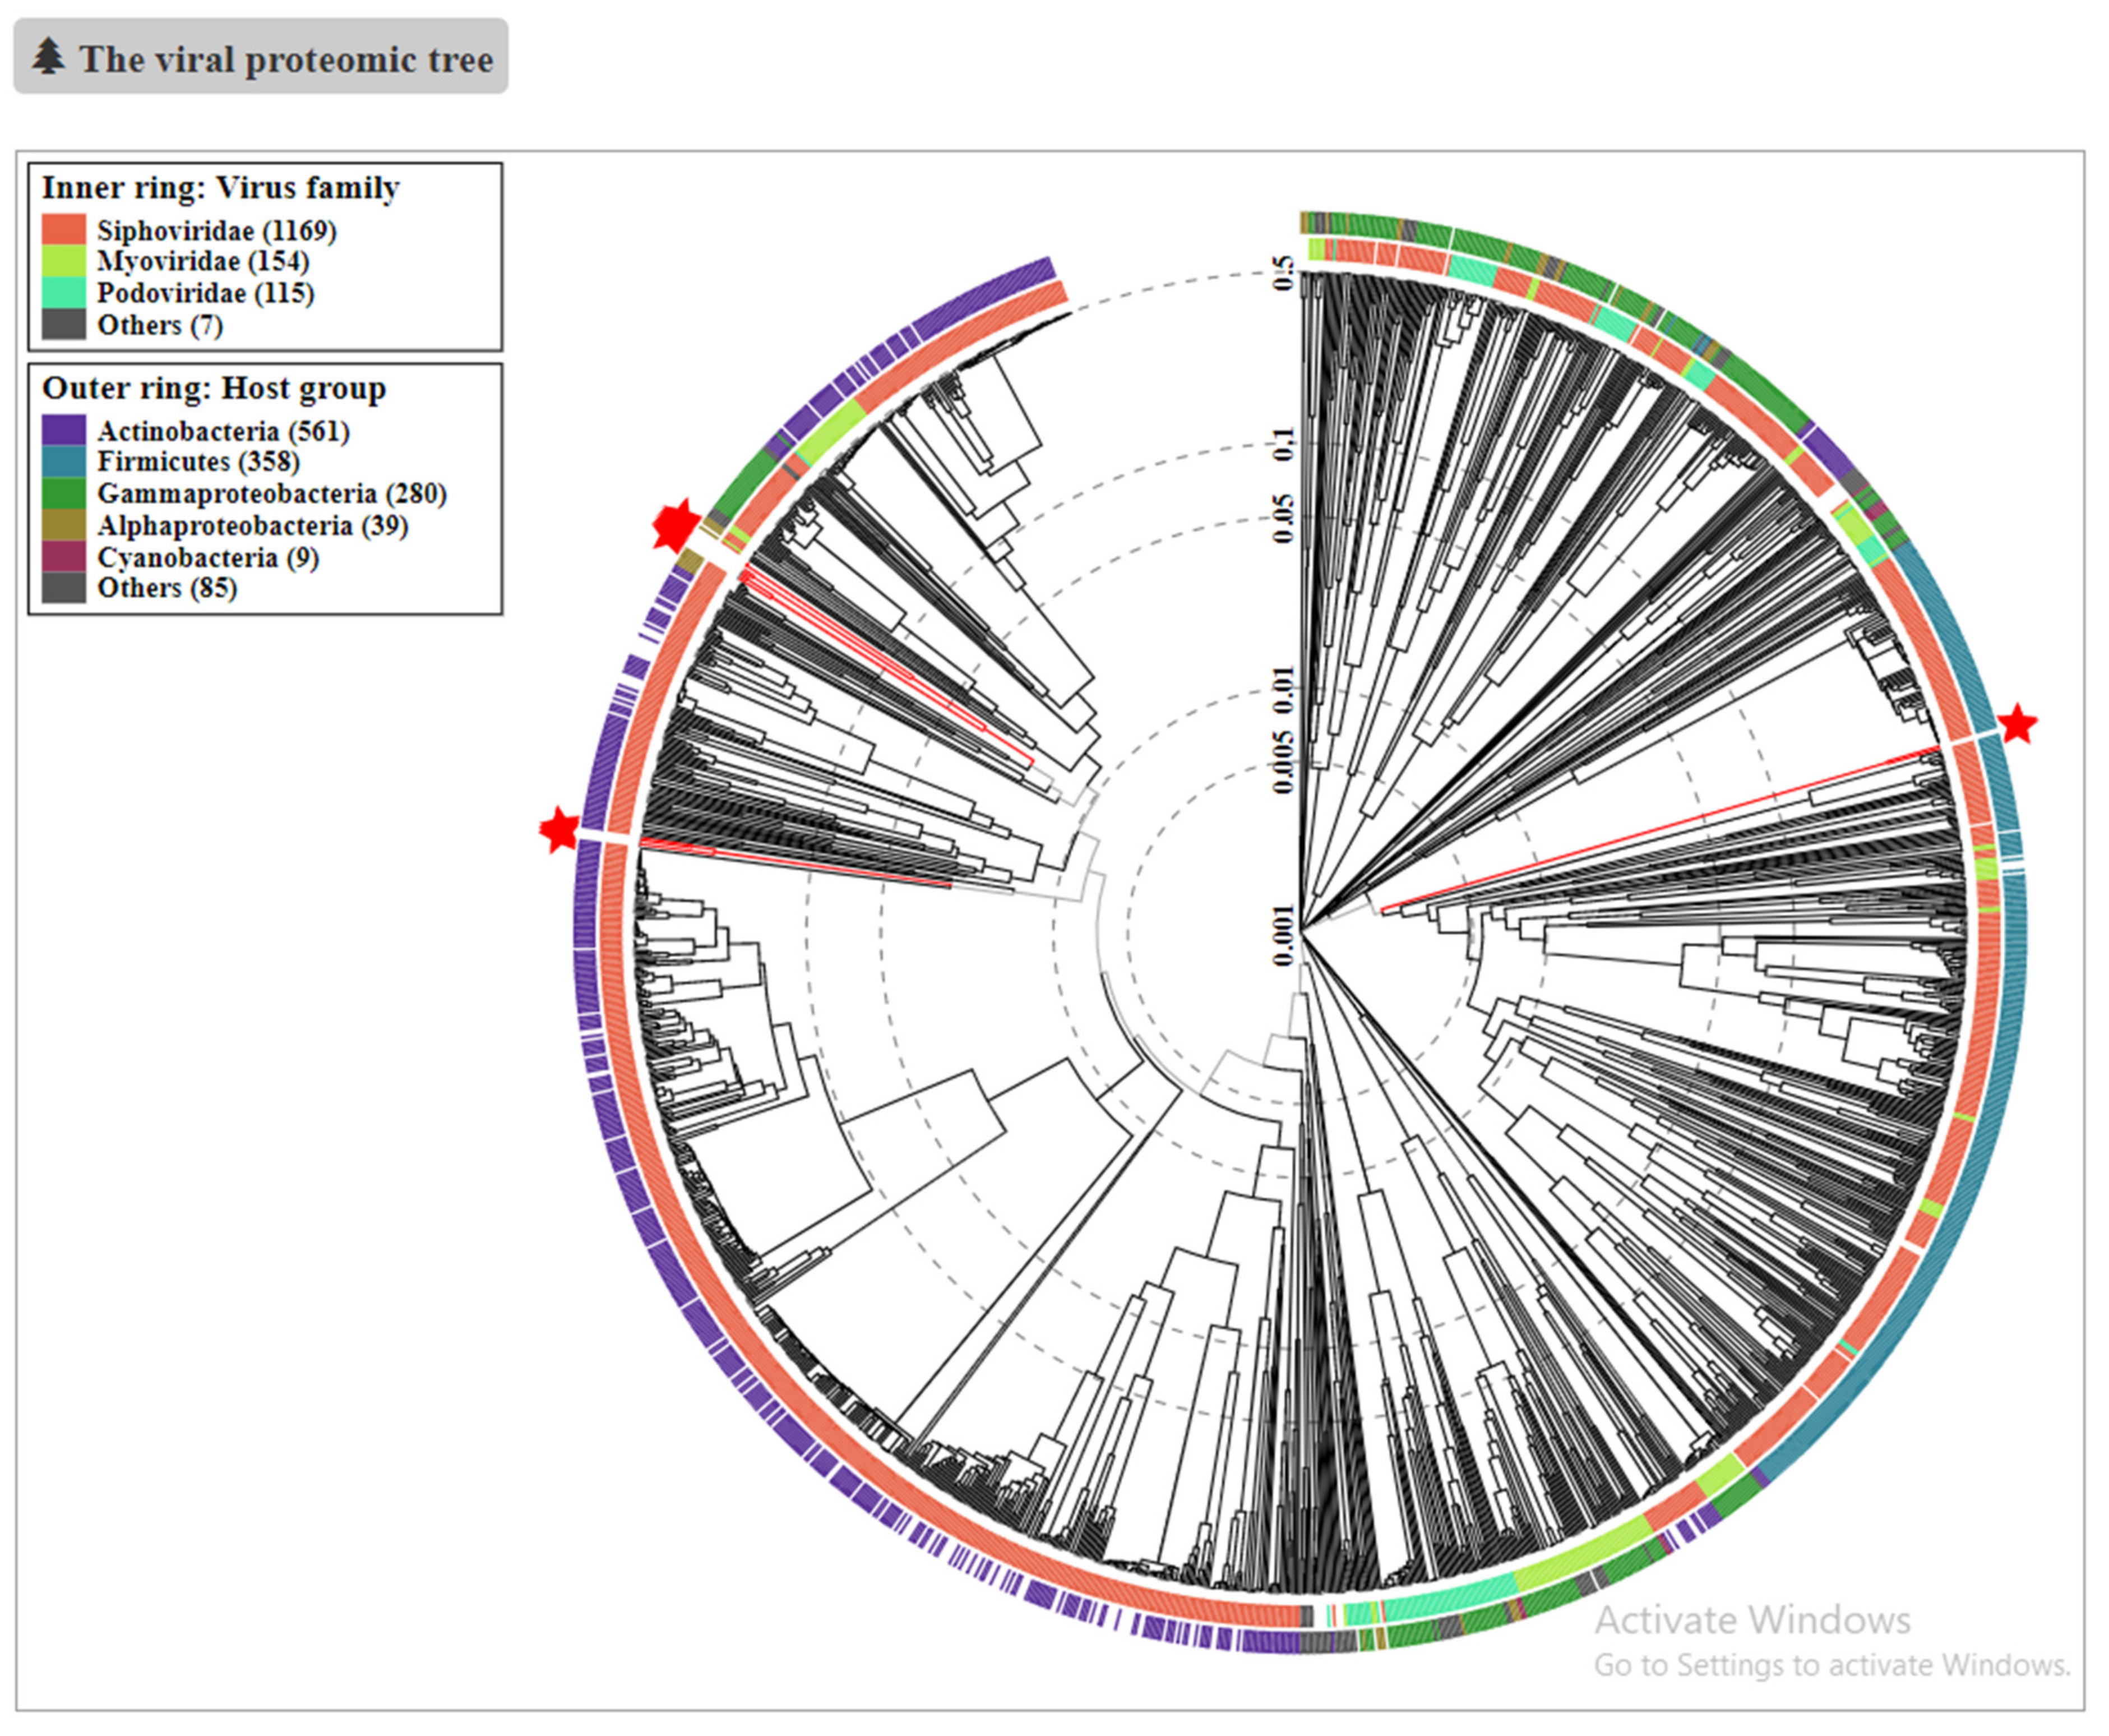Click the Gammaproteobacteria green legend swatch
This screenshot has width=2109, height=1736.
coord(63,493)
